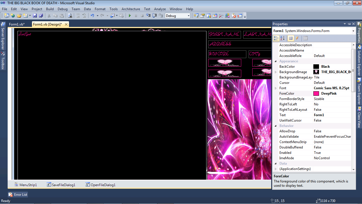Toggle Alphabetical sort in Properties panel
Screen dimensions: 362x204
pos(282,38)
